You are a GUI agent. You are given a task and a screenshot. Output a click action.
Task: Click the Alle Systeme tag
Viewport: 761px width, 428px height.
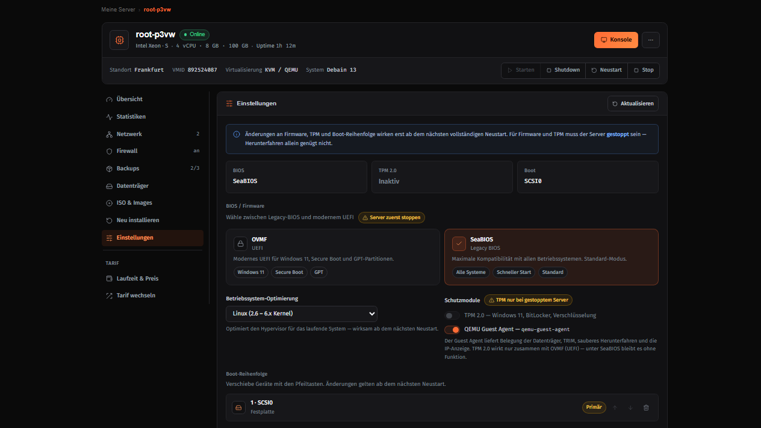click(x=471, y=272)
